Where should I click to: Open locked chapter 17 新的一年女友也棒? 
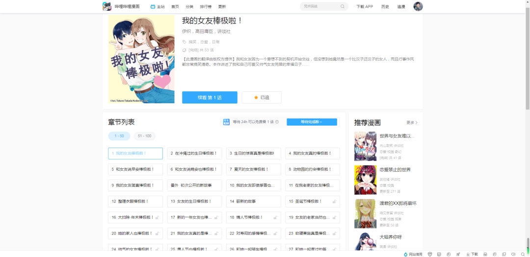click(x=194, y=217)
